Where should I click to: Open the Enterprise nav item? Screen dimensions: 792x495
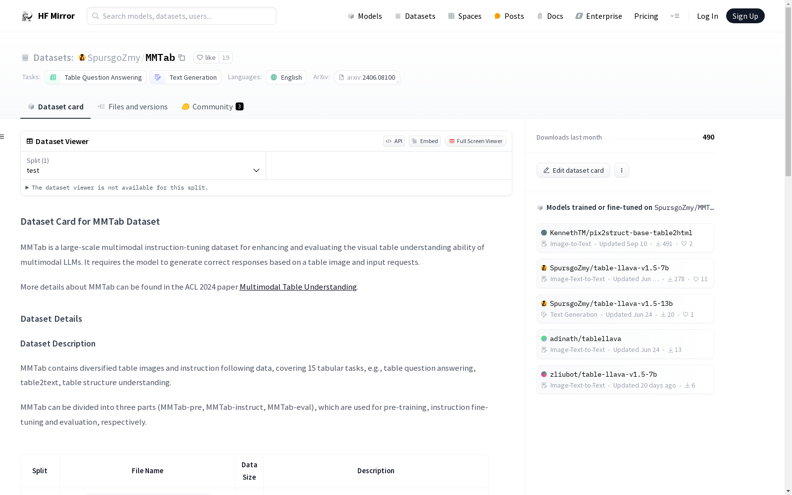pyautogui.click(x=598, y=16)
